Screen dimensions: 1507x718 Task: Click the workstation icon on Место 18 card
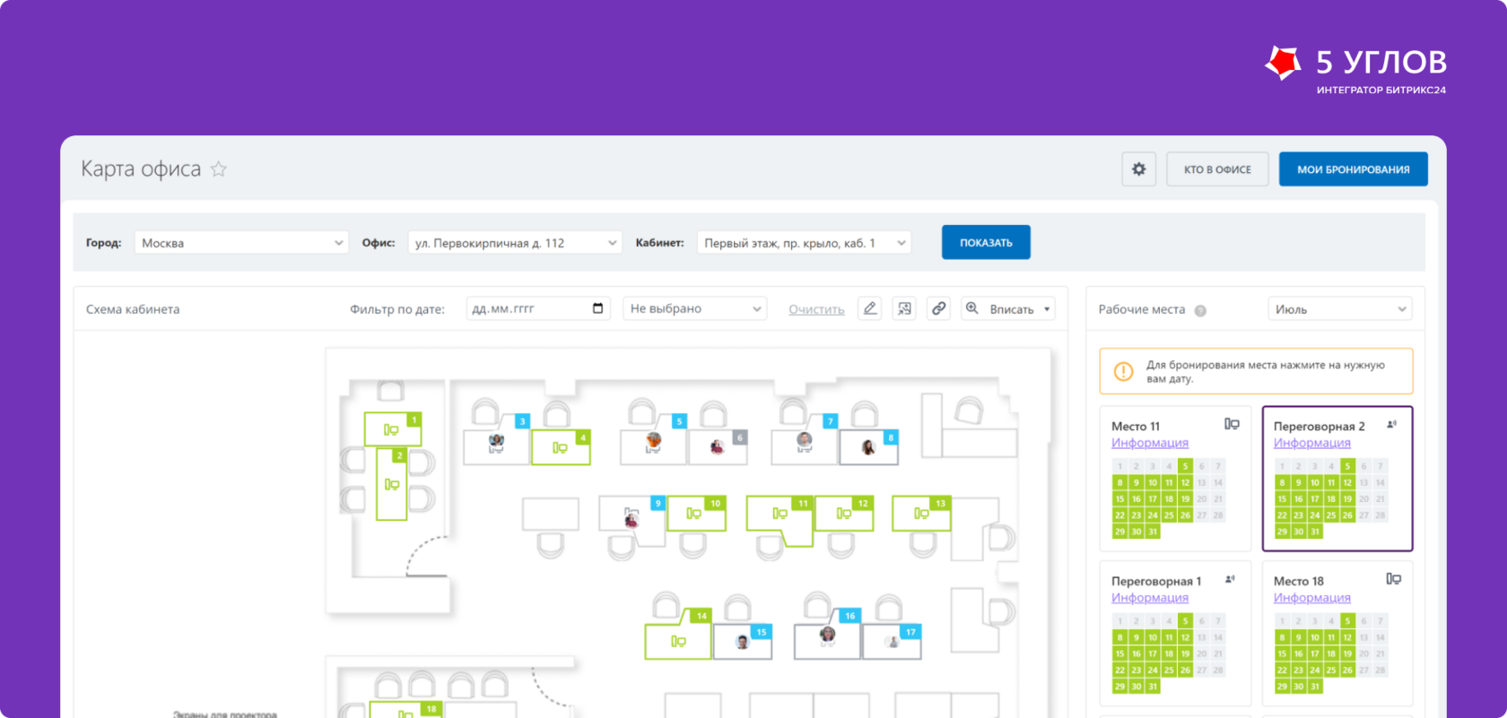[x=1394, y=579]
